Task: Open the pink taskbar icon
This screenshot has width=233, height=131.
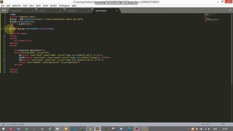Action: 11,129
